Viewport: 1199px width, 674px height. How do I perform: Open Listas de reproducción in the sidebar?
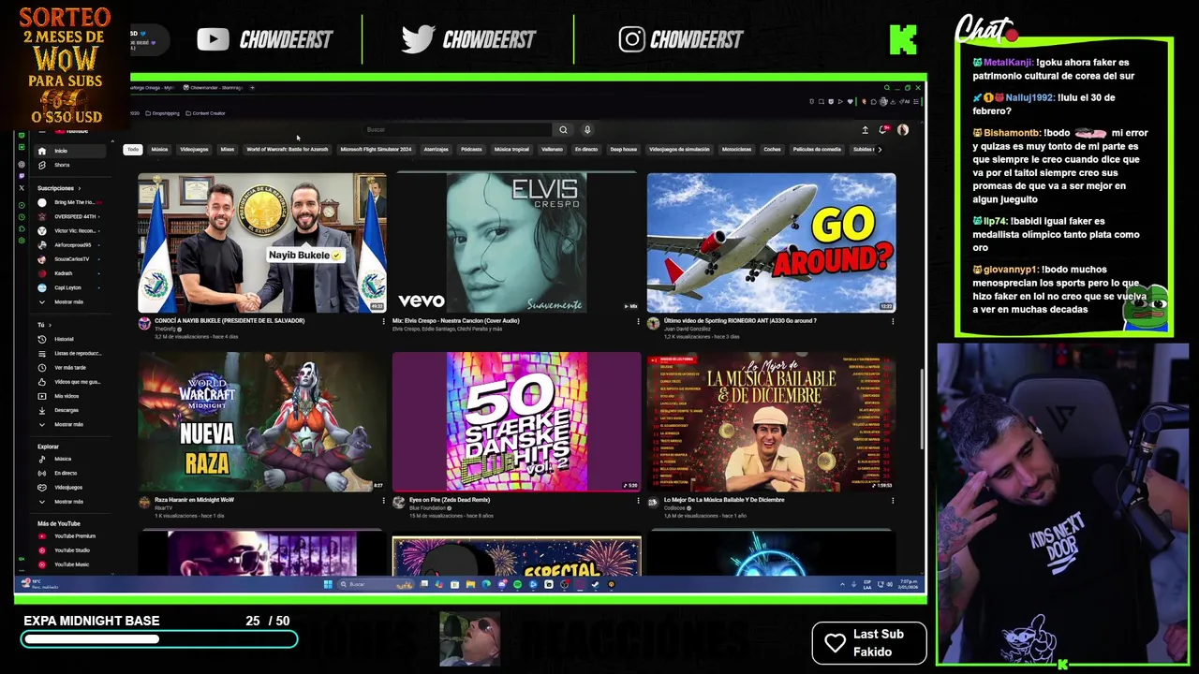coord(70,353)
